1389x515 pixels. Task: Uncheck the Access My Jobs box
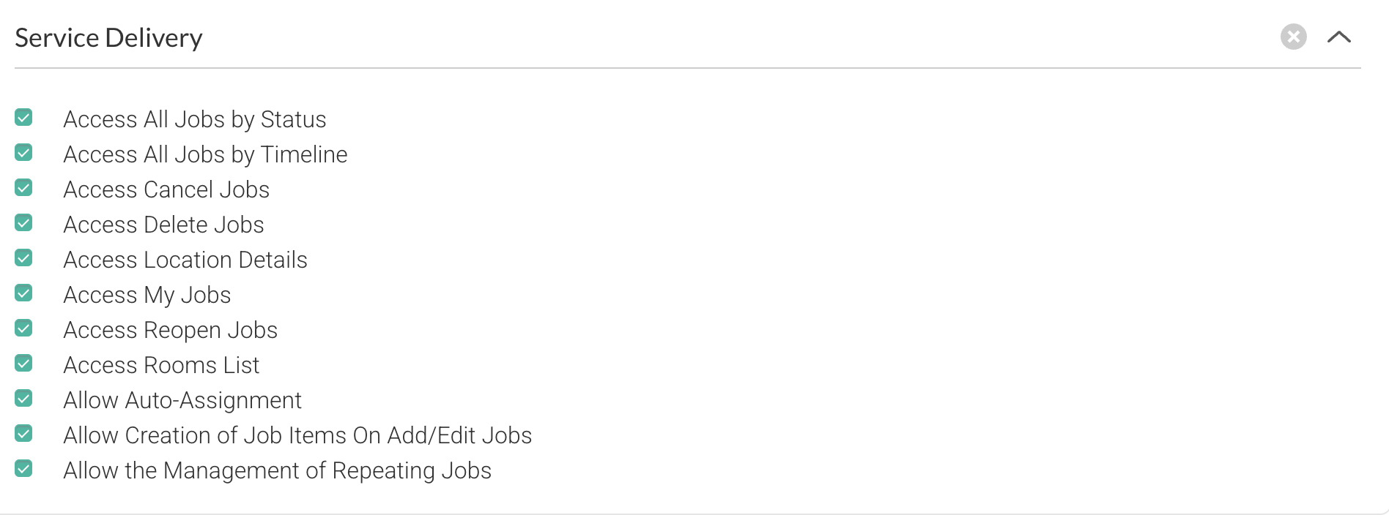[23, 293]
